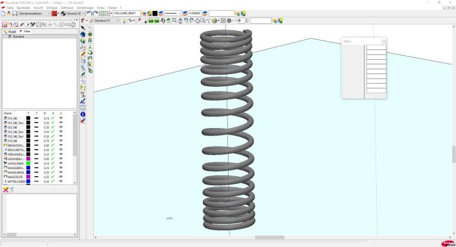
Task: Select the arrow pointer tool in vertical toolbar
Action: tap(83, 28)
